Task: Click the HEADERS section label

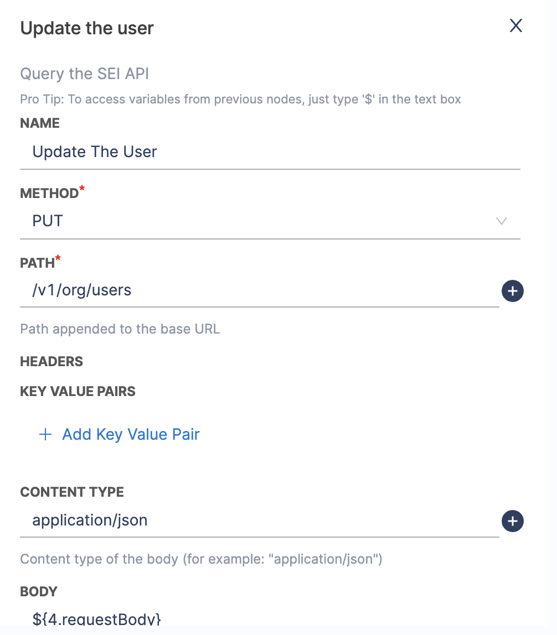Action: pos(51,362)
